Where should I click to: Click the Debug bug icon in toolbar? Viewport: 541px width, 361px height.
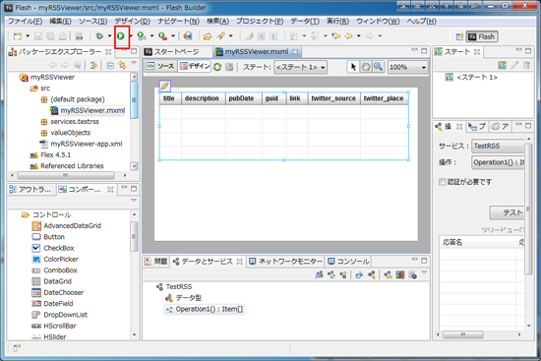99,35
